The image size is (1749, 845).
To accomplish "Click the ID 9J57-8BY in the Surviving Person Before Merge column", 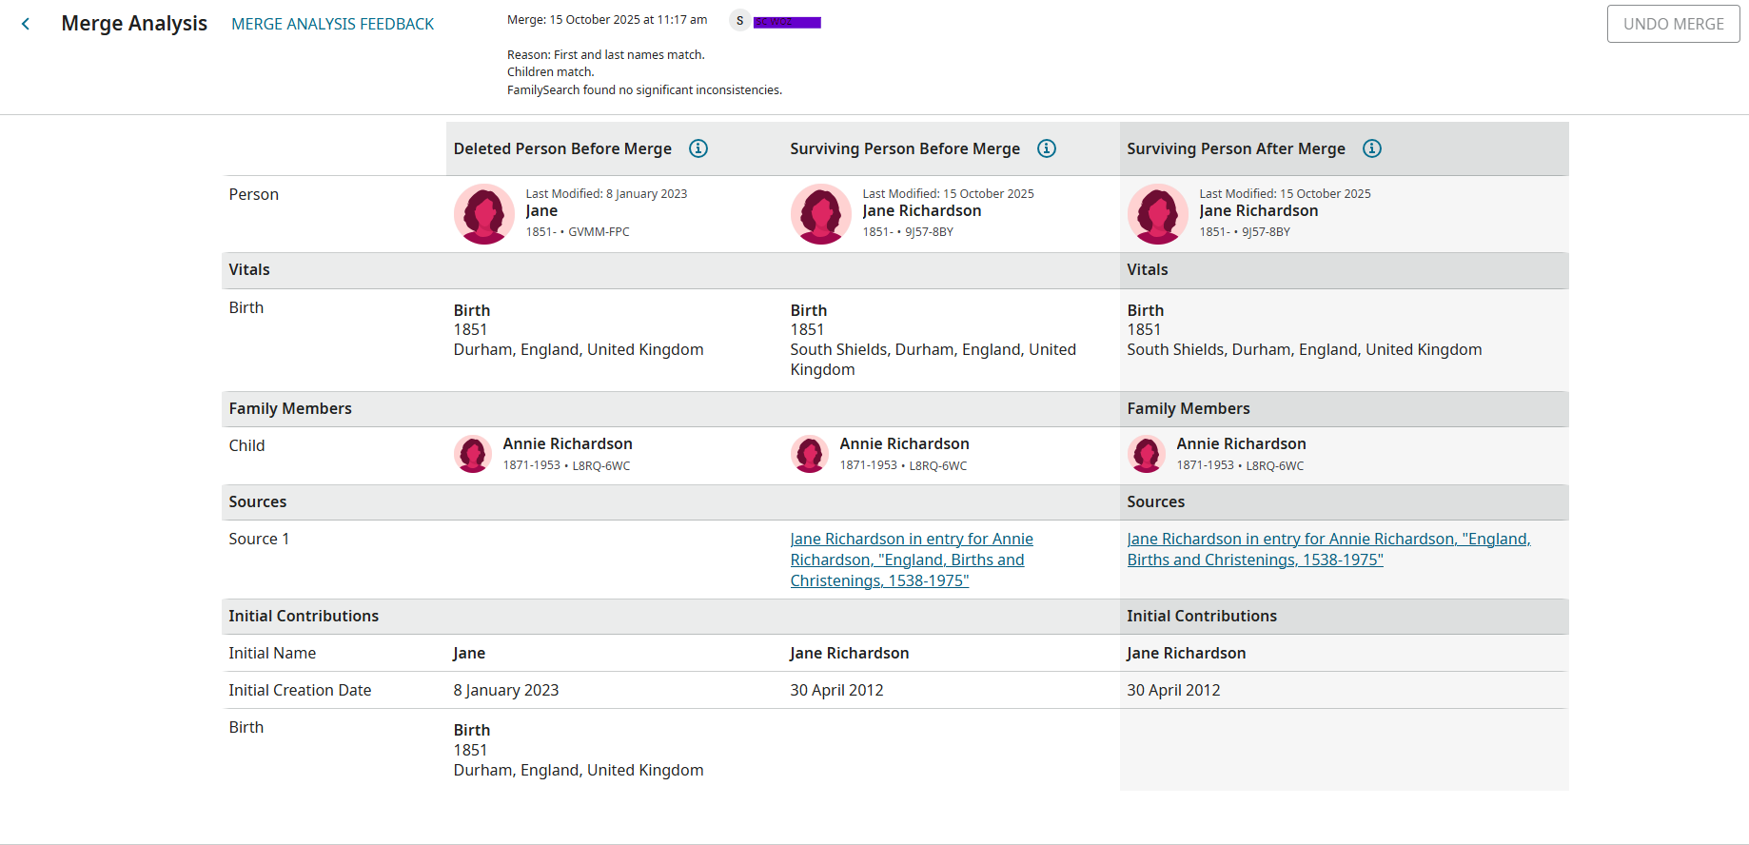I will 930,232.
